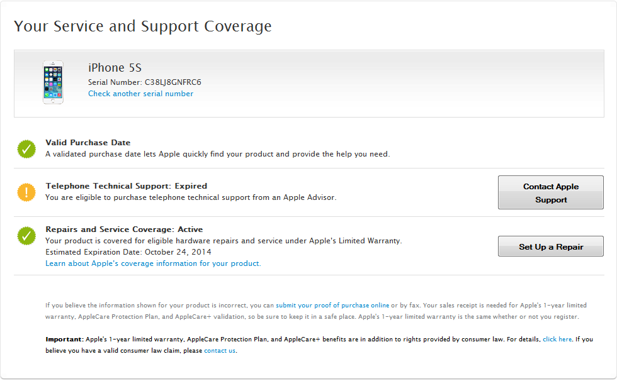The width and height of the screenshot is (617, 381).
Task: Follow the Learn about Apple's coverage information link
Action: 153,263
